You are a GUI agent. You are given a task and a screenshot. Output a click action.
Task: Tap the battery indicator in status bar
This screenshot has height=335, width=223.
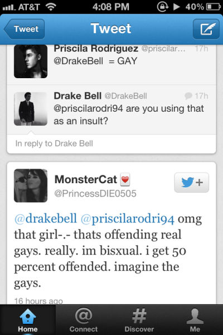point(213,7)
